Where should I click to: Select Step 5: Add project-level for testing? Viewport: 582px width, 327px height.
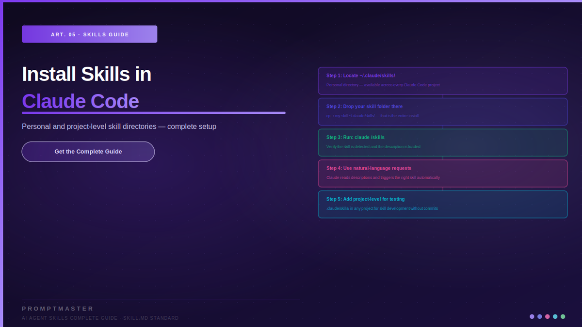tap(365, 199)
